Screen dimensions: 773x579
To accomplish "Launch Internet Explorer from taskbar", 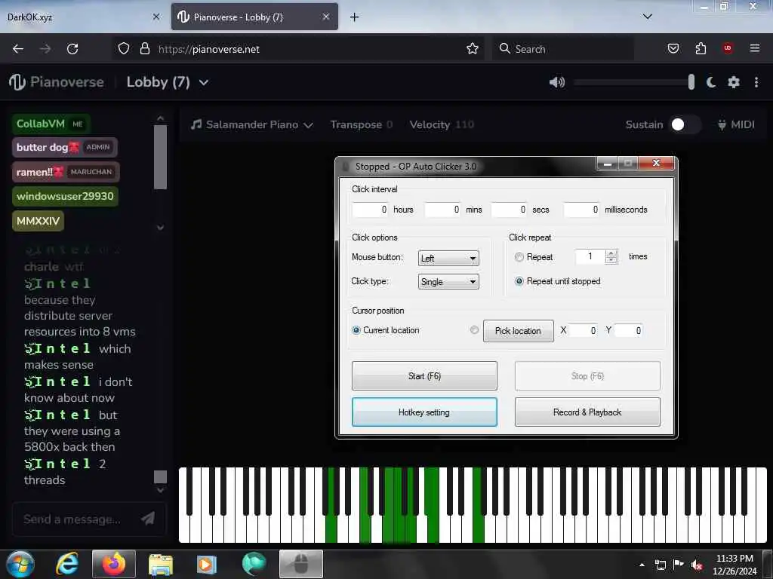I will [67, 564].
